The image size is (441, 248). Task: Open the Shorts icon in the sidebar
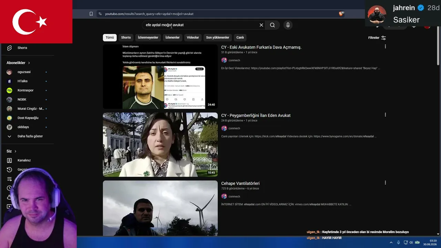tap(9, 48)
